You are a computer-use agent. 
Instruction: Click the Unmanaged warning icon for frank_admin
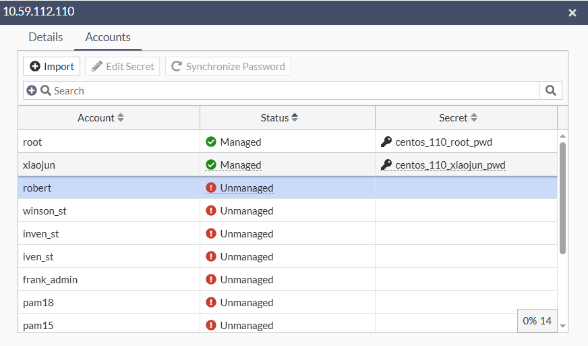tap(211, 279)
